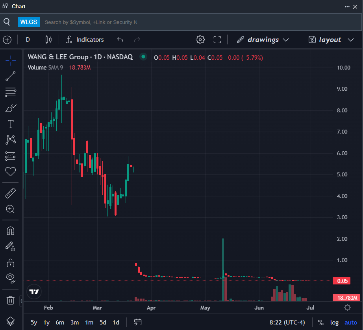This screenshot has width=363, height=330.
Task: Toggle magnet mode for drawings
Action: 10,231
